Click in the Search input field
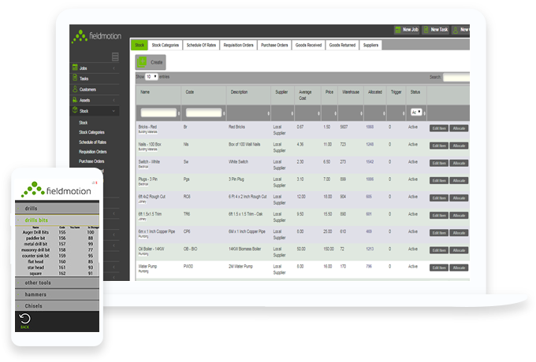 pos(456,77)
